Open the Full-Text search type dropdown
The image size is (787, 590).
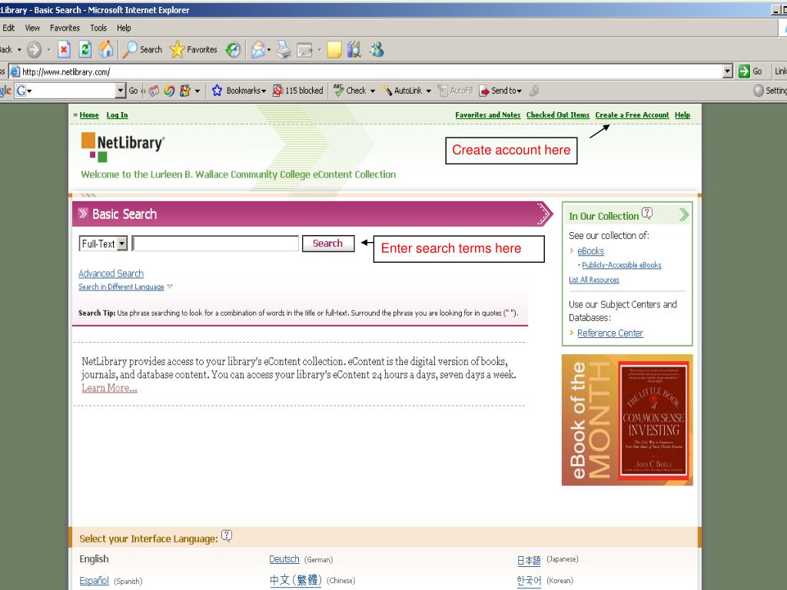point(104,244)
